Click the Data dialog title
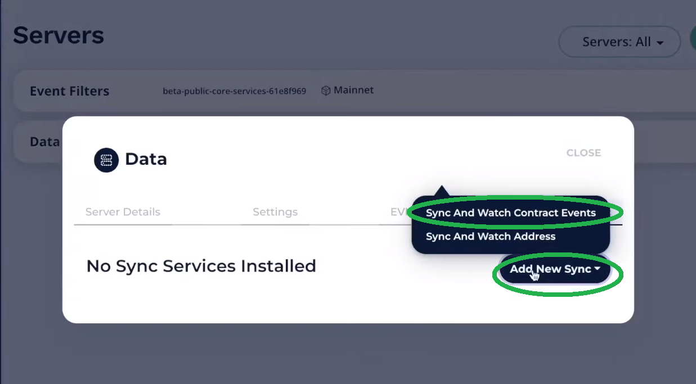 point(146,159)
